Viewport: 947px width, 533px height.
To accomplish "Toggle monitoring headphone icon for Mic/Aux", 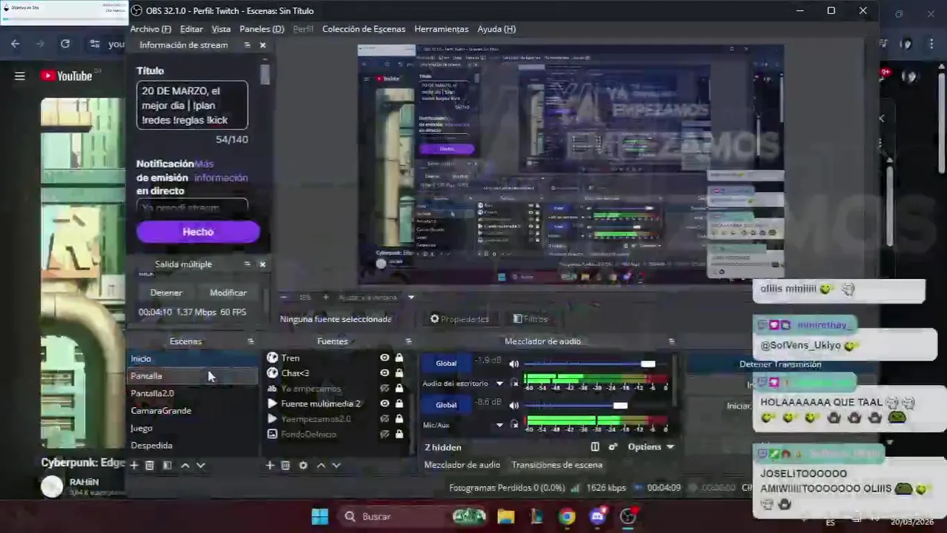I will click(x=515, y=425).
